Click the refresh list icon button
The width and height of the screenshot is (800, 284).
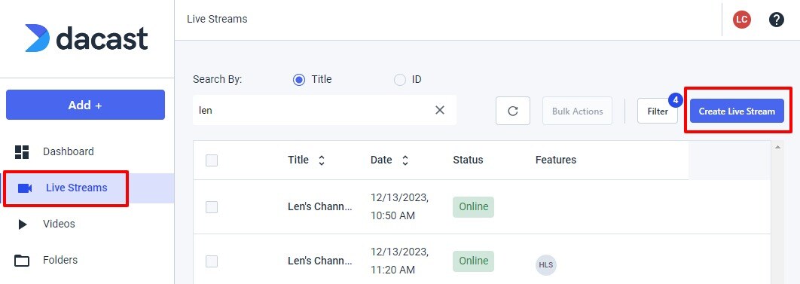pyautogui.click(x=513, y=111)
